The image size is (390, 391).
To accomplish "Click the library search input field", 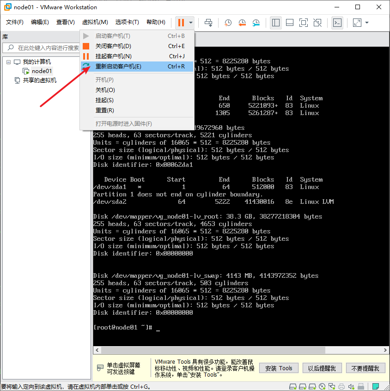I will point(42,48).
